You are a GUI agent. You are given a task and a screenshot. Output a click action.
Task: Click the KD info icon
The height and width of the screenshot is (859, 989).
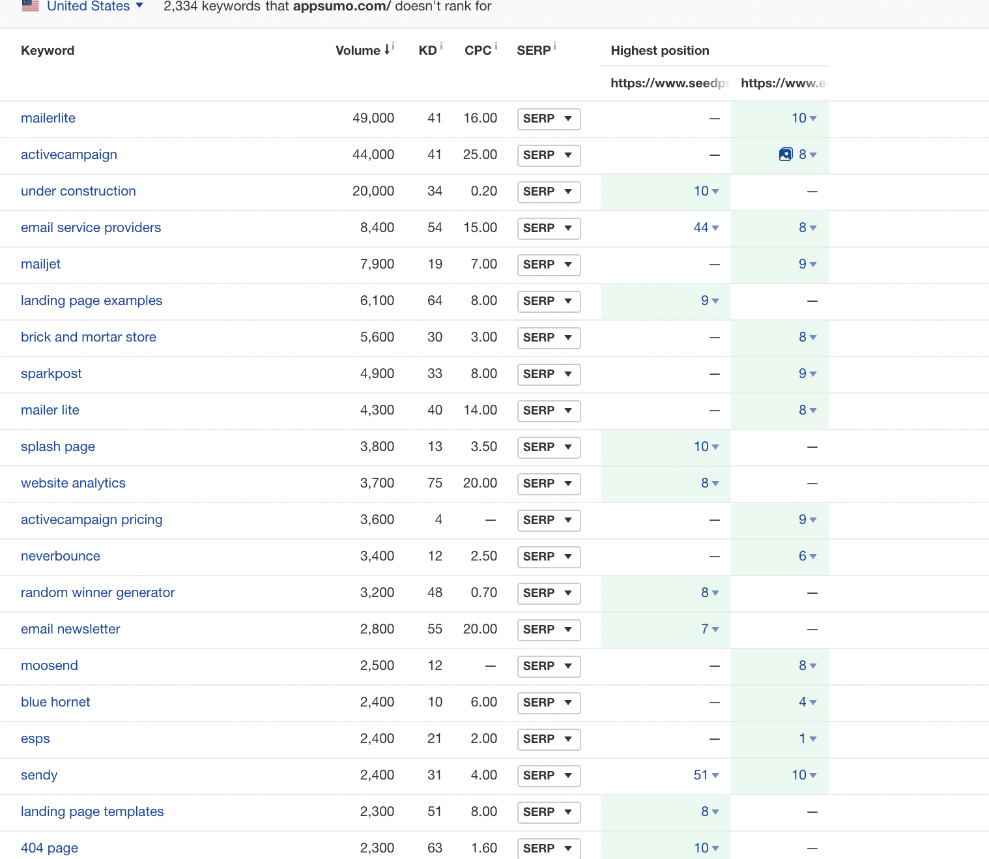[441, 46]
